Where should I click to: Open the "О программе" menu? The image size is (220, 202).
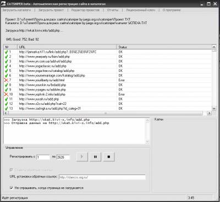coord(172,10)
